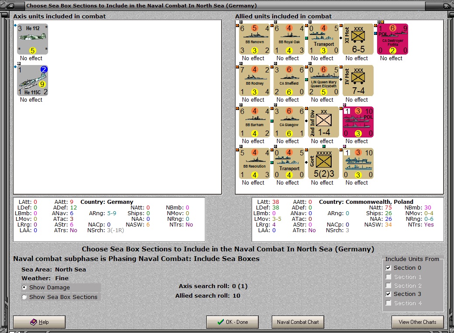Image resolution: width=454 pixels, height=333 pixels.
Task: Click Country: Commonwealth, Poland stats label
Action: (366, 202)
